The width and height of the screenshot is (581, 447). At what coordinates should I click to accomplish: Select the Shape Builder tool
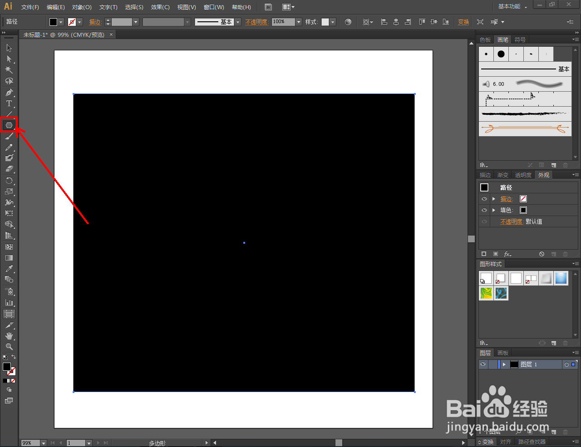click(x=9, y=225)
